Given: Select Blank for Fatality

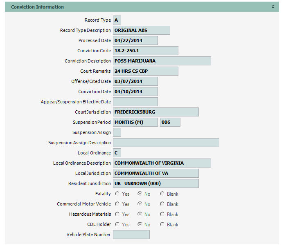Looking at the screenshot, I should [x=162, y=194].
